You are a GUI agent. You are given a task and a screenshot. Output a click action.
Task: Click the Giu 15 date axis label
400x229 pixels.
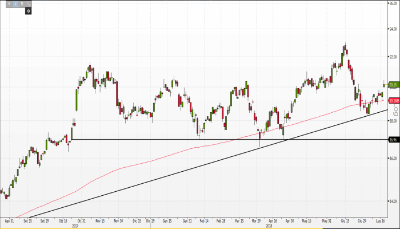344,220
